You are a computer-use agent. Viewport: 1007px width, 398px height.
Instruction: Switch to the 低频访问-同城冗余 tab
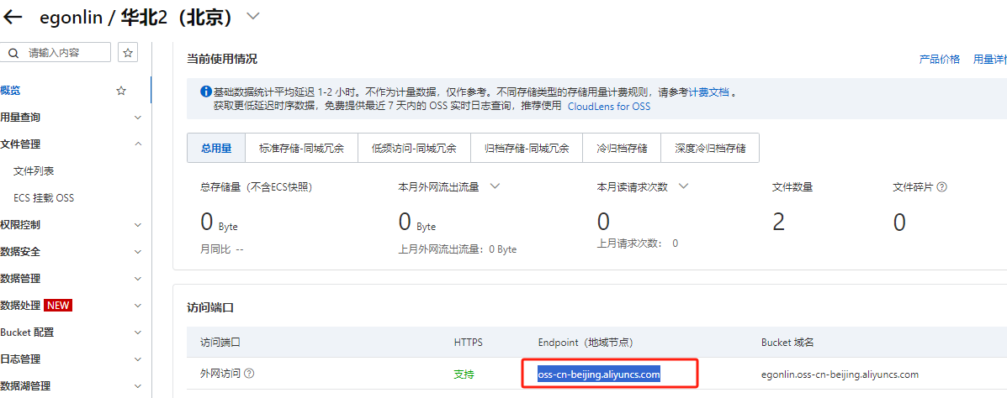pyautogui.click(x=414, y=148)
